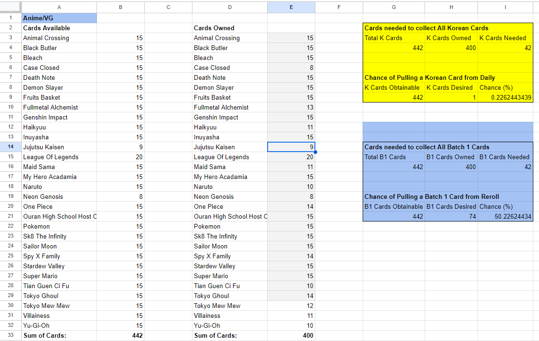Viewport: 539px width, 341px height.
Task: Click the fill handle of cell E14
Action: point(315,152)
